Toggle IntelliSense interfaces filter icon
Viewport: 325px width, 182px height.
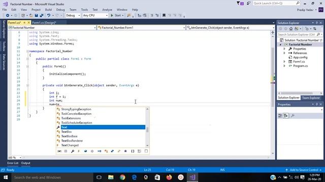tap(100, 151)
